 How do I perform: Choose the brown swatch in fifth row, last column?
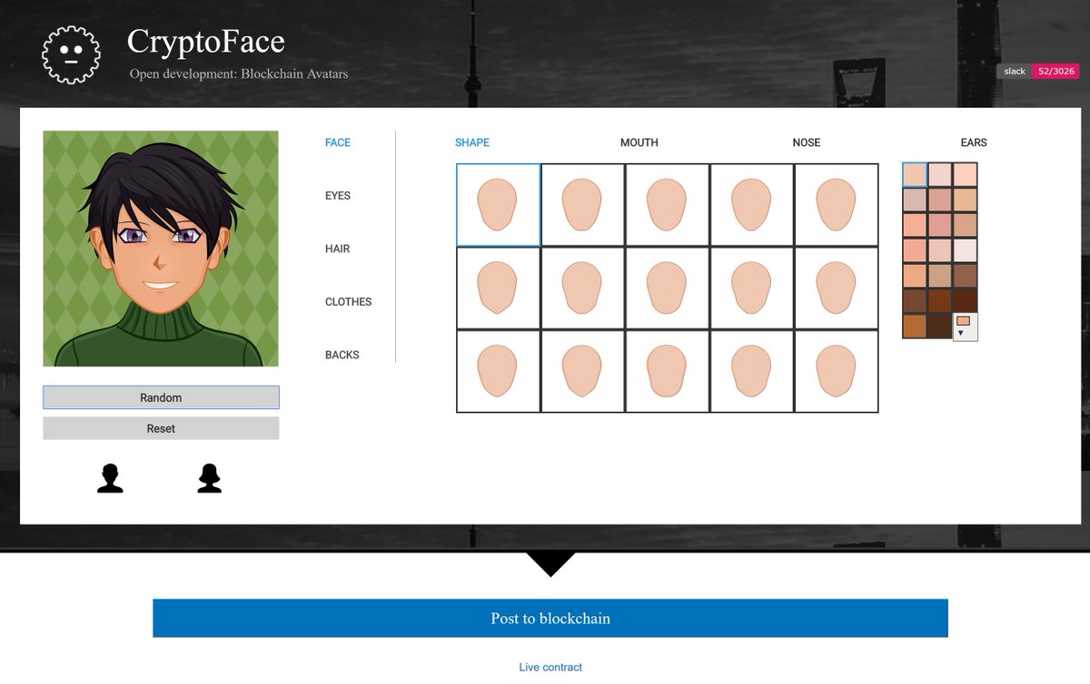965,276
